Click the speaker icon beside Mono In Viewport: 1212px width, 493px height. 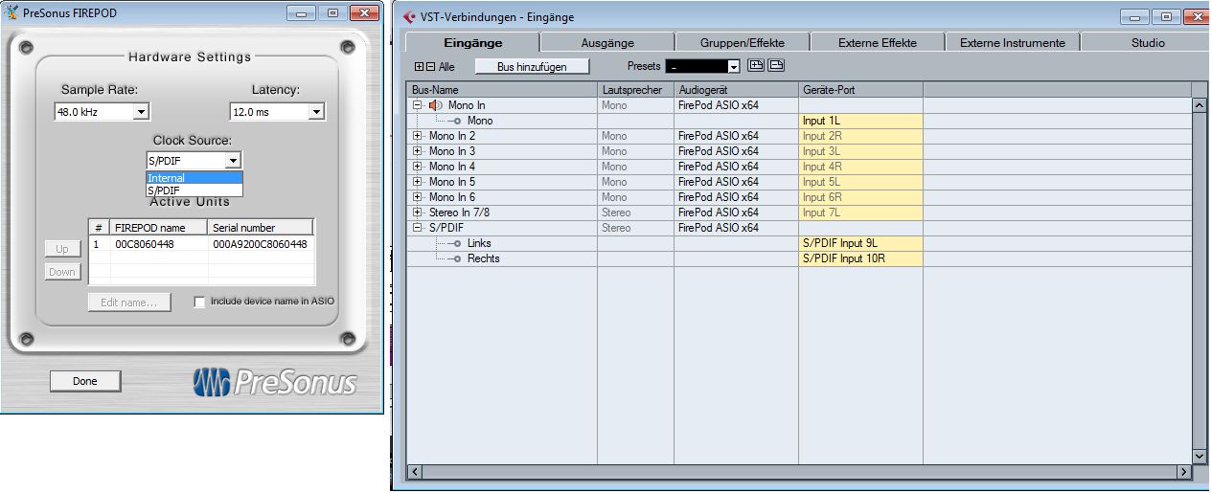435,105
